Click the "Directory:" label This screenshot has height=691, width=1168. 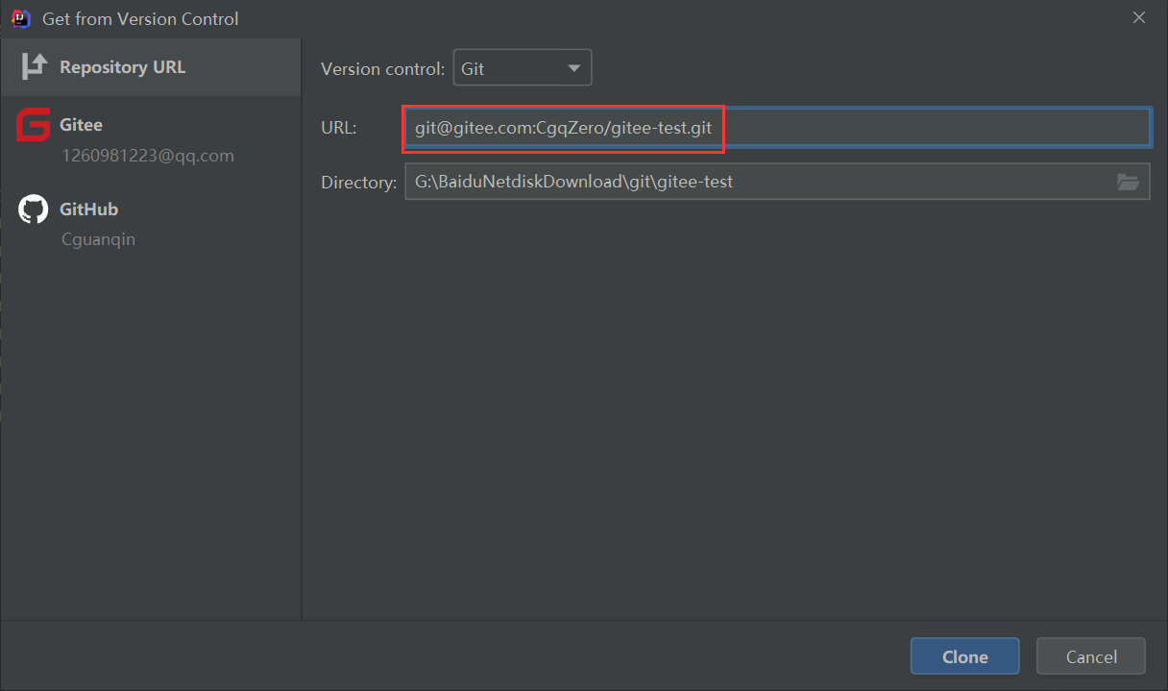tap(358, 183)
